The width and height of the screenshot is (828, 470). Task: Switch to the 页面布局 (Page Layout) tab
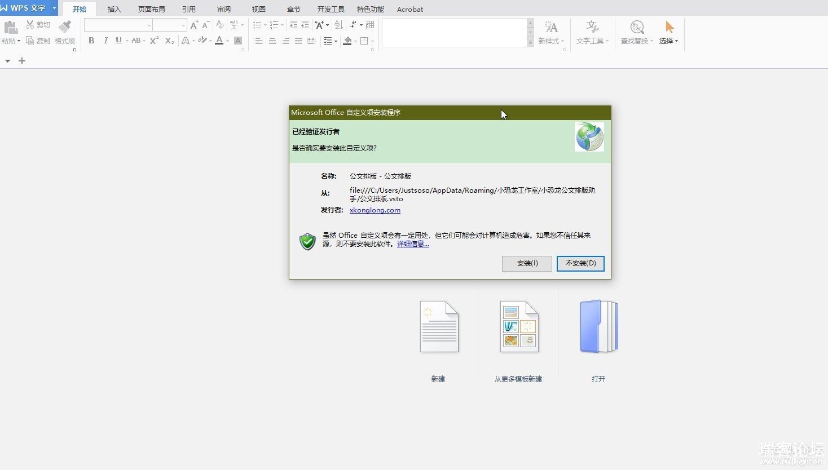pyautogui.click(x=152, y=9)
